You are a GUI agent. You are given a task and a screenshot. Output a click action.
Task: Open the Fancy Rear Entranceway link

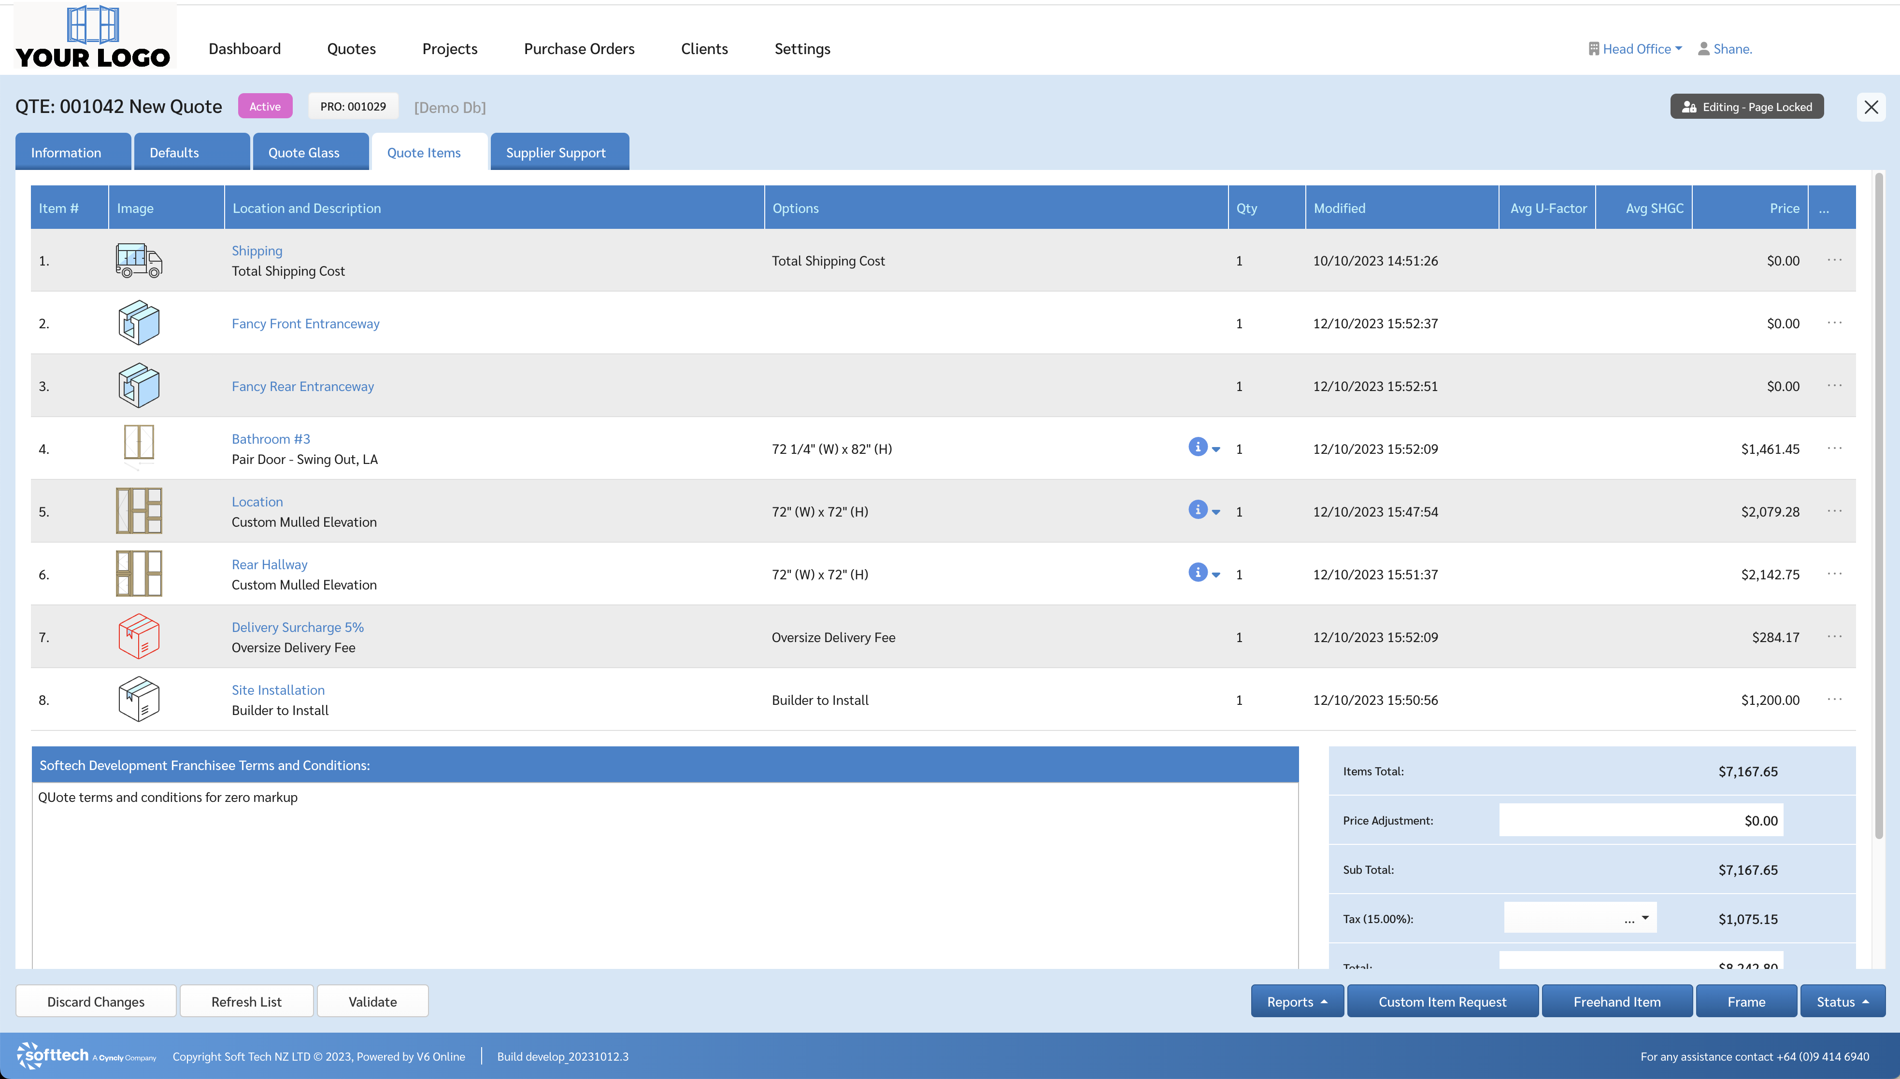pyautogui.click(x=302, y=386)
